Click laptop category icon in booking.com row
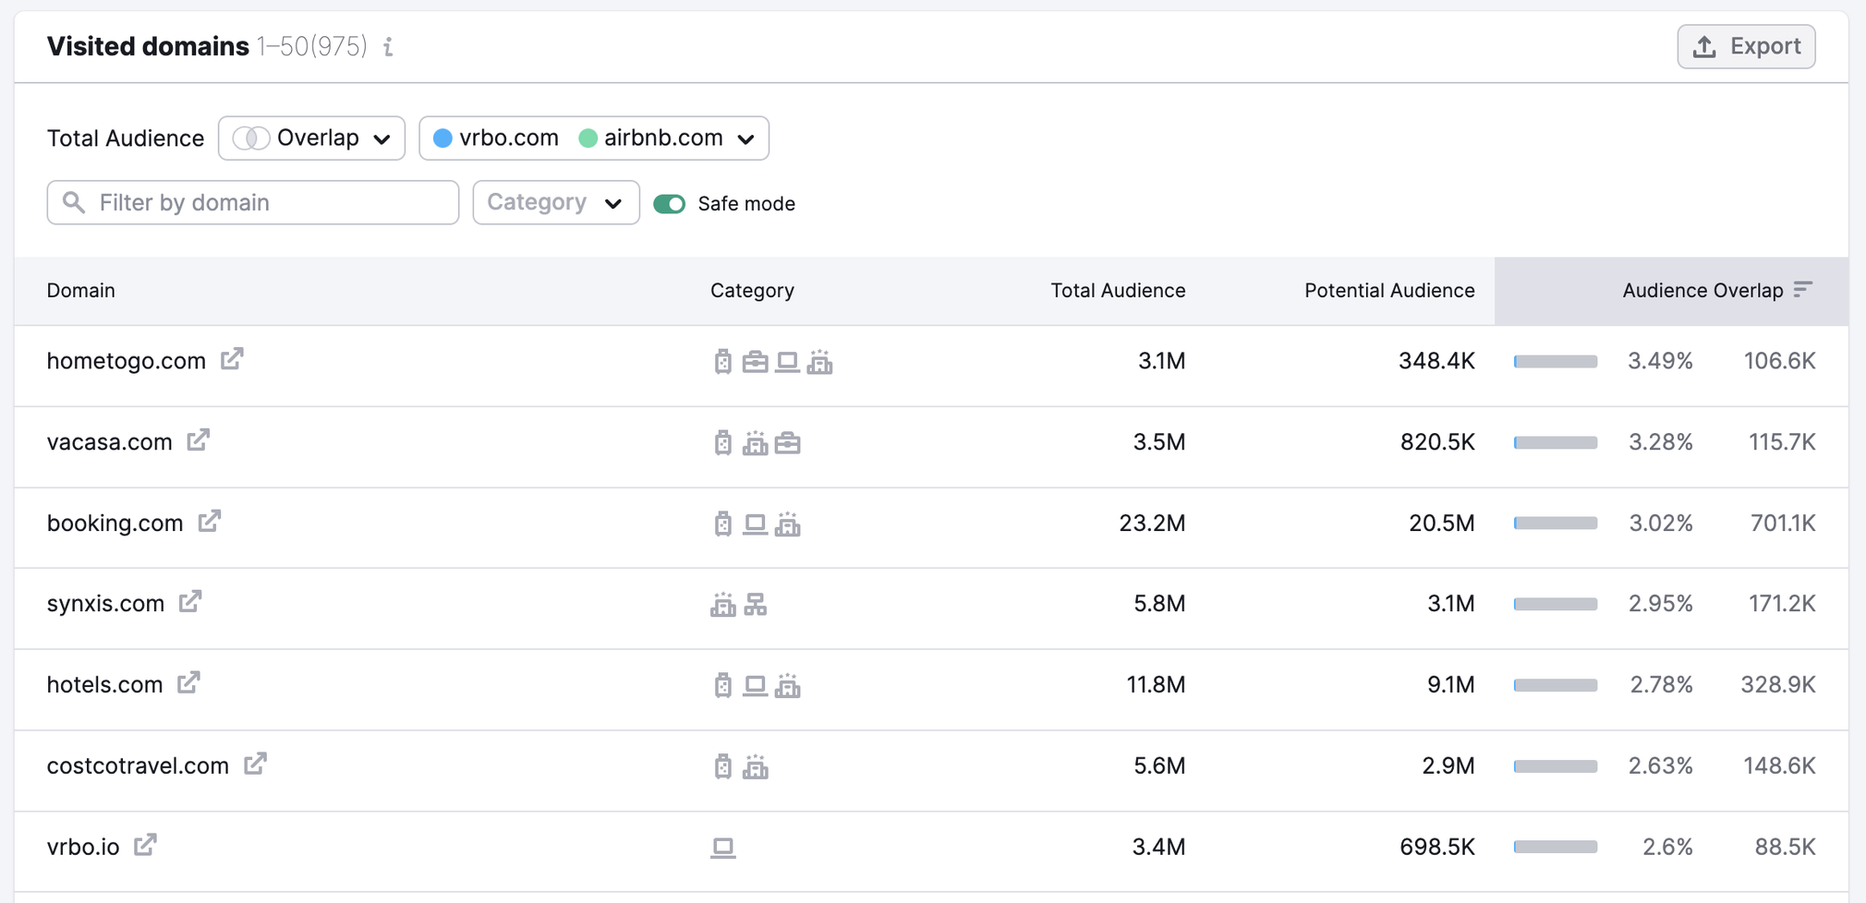Screen dimensions: 1866x903 pos(756,524)
